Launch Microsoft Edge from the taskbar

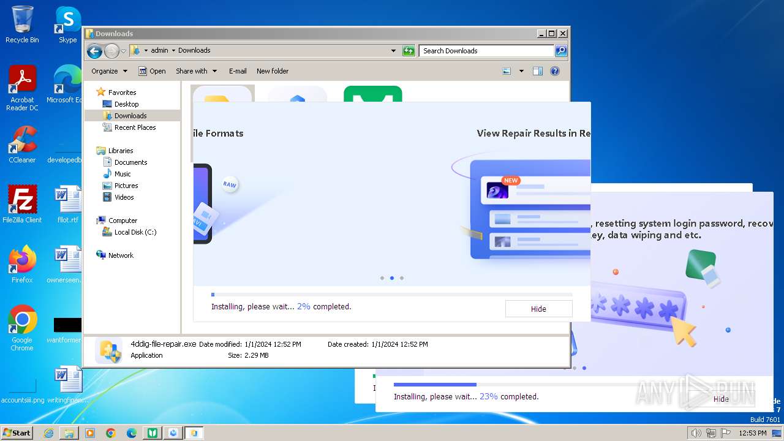click(x=132, y=433)
